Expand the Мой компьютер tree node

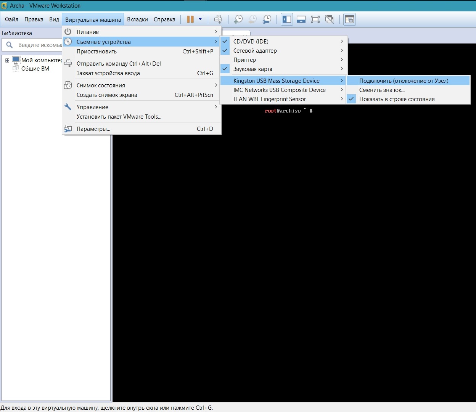(7, 60)
